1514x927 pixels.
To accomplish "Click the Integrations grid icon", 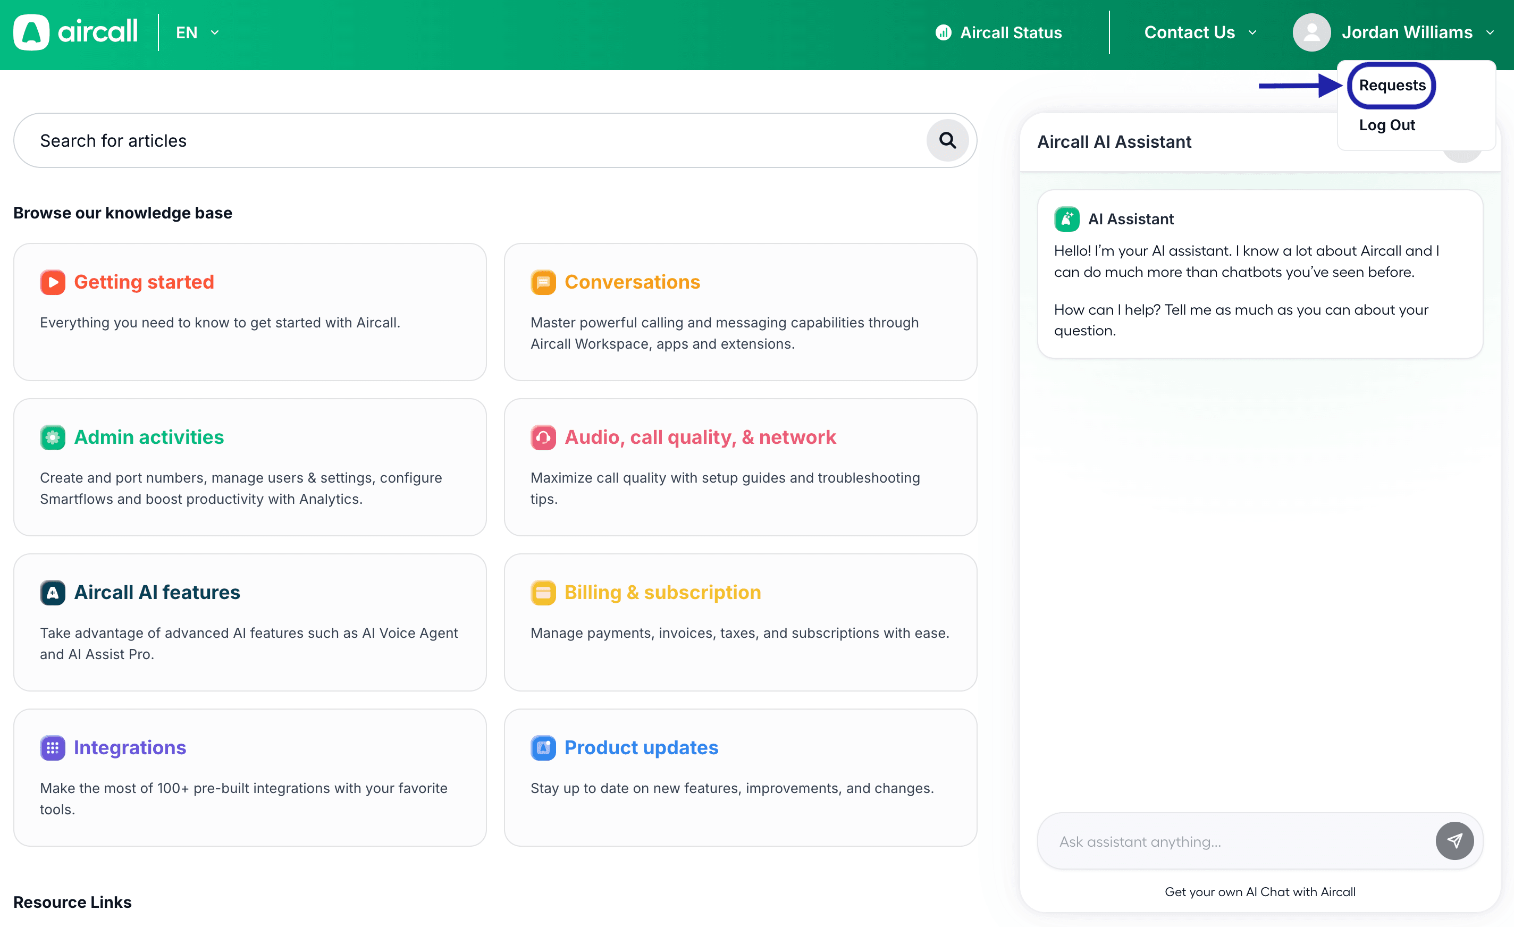I will 53,748.
